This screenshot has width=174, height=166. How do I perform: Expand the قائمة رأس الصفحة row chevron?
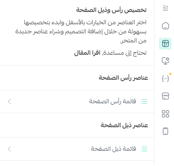[x=9, y=101]
